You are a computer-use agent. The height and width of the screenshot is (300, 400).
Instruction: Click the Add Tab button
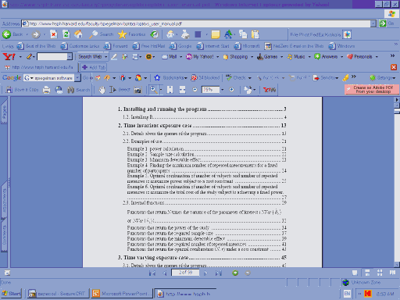(94, 67)
